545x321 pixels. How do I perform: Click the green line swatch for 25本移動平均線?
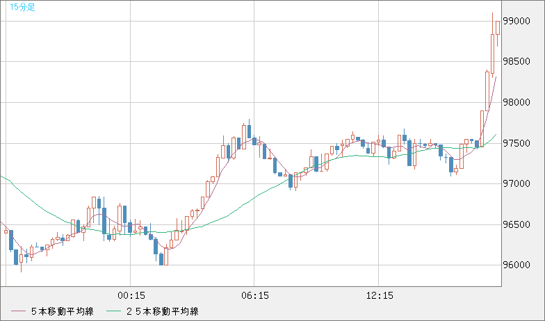(114, 312)
